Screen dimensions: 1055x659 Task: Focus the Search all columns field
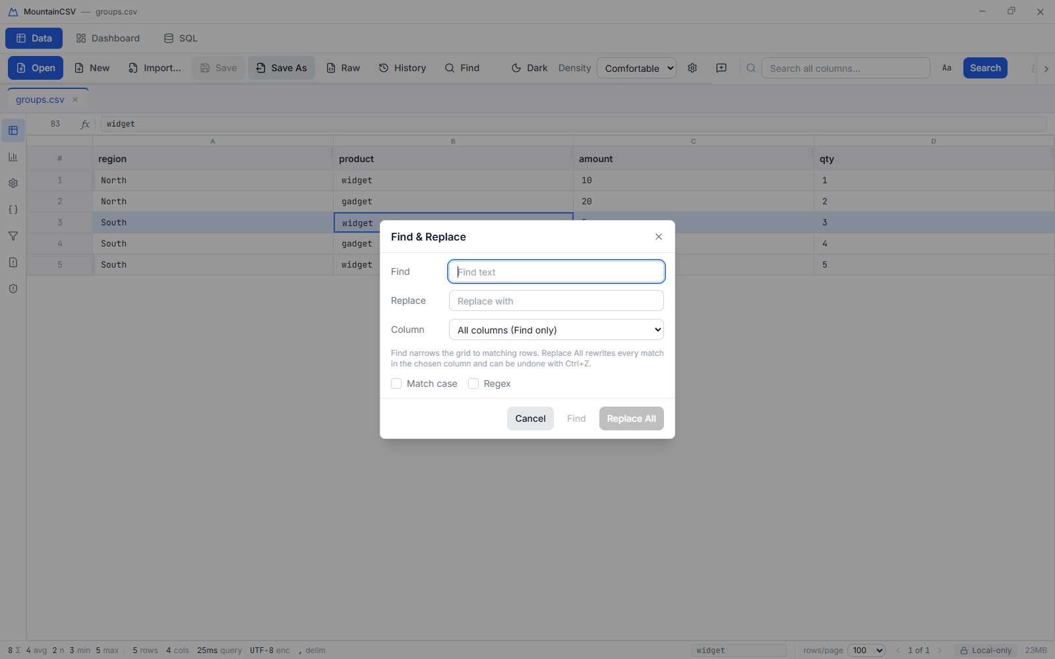click(x=846, y=68)
